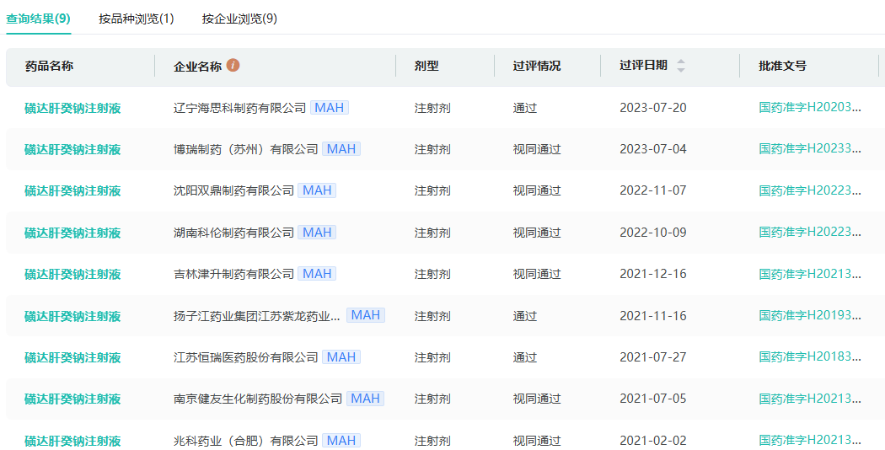Open 磺达肝癸钠注射液 link in 博瑞制药 row

[72, 150]
